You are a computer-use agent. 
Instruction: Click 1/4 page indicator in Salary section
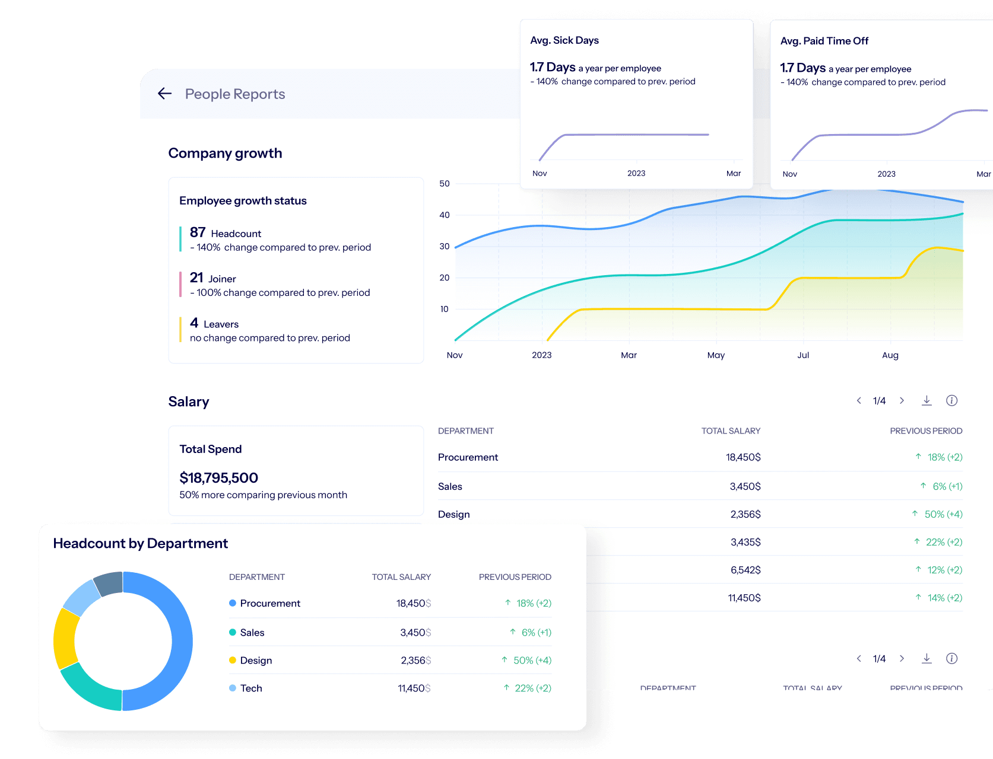click(879, 401)
